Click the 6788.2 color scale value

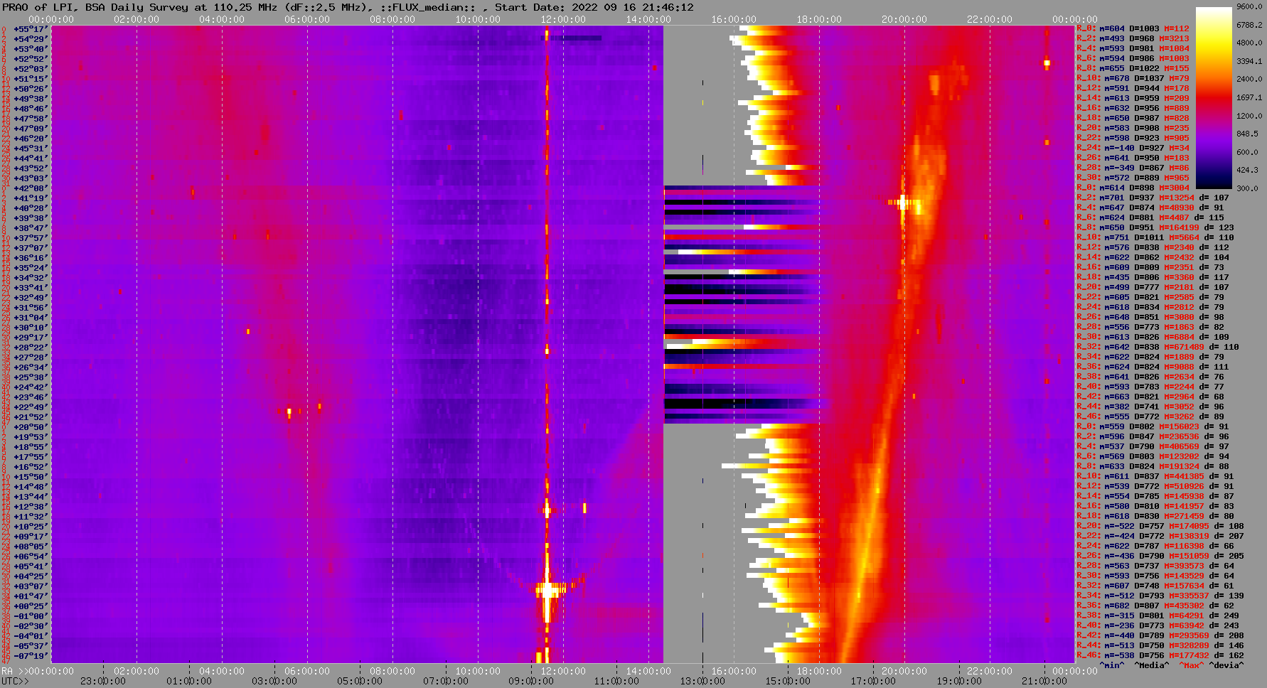pos(1249,25)
